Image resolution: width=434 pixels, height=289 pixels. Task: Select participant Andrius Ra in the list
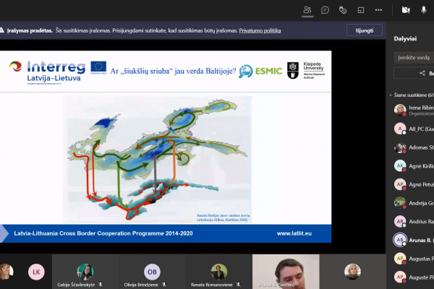(414, 222)
